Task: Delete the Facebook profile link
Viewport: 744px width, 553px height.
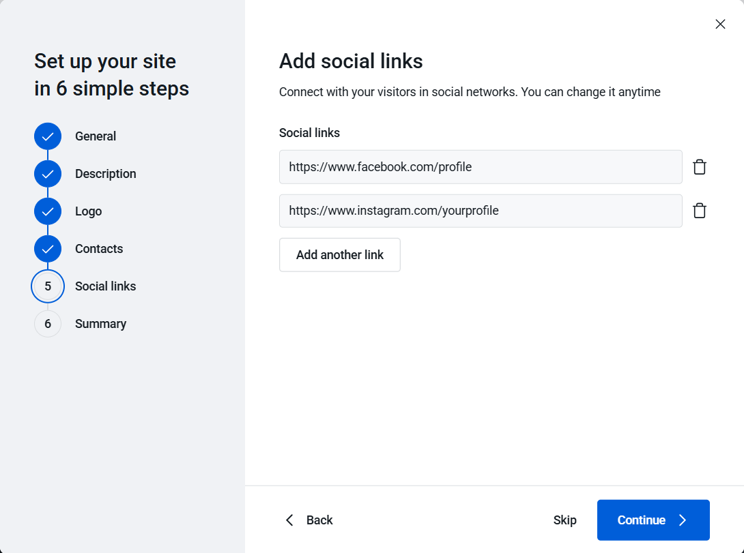Action: (x=699, y=167)
